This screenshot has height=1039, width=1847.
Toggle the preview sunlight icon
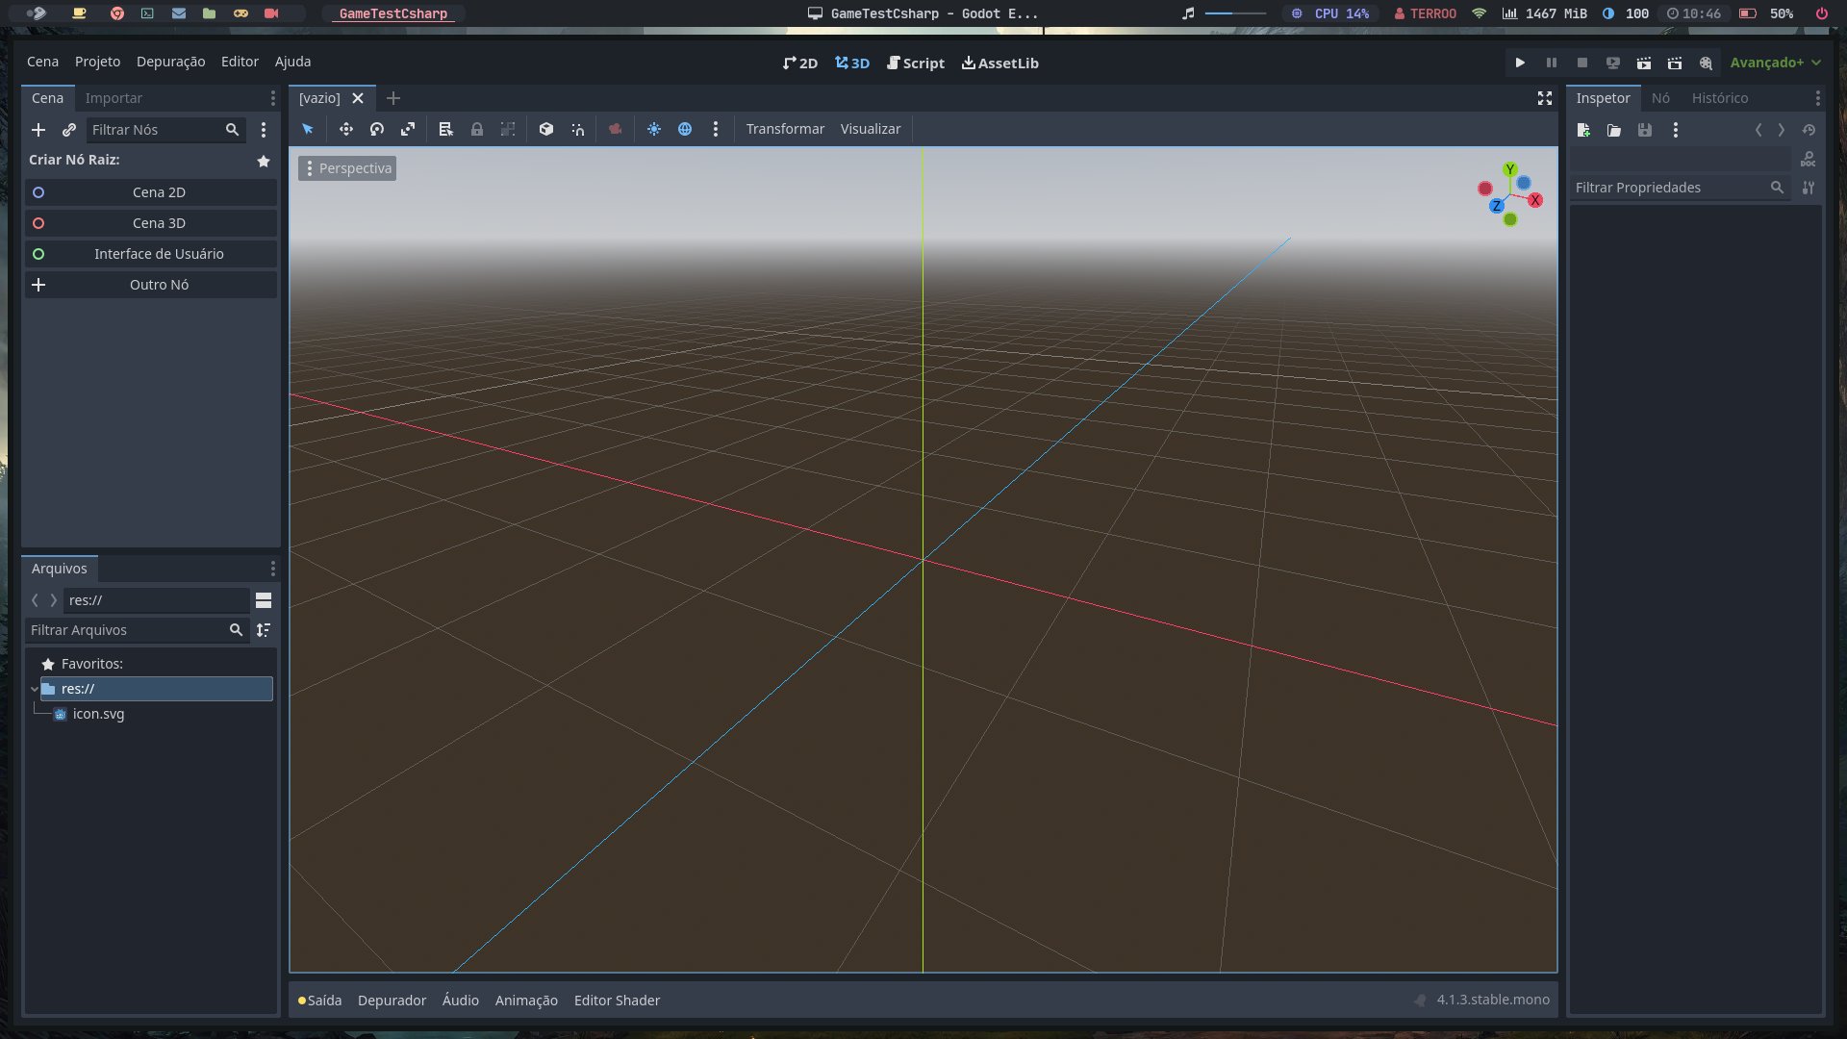pyautogui.click(x=654, y=129)
